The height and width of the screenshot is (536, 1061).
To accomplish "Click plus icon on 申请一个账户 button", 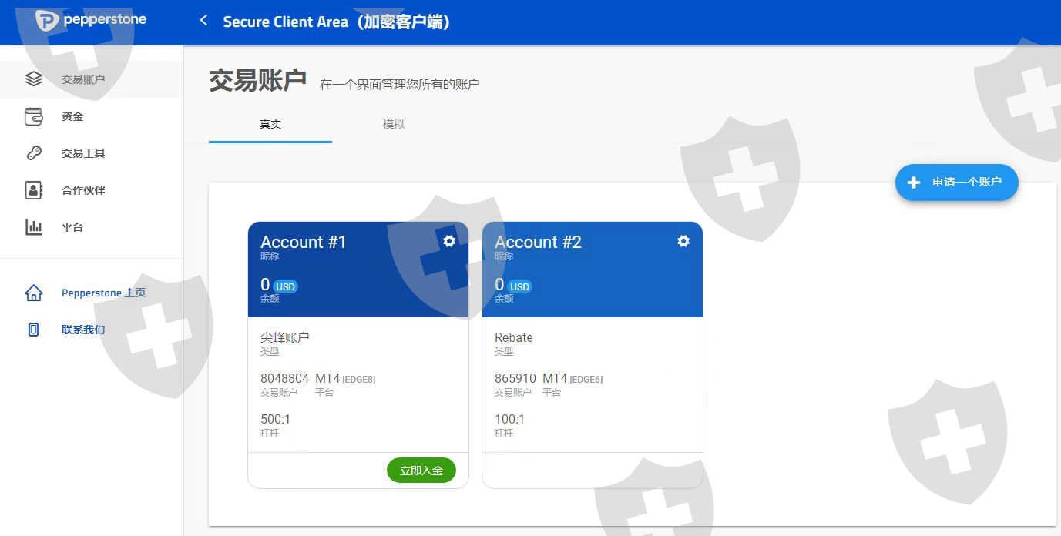I will (914, 183).
